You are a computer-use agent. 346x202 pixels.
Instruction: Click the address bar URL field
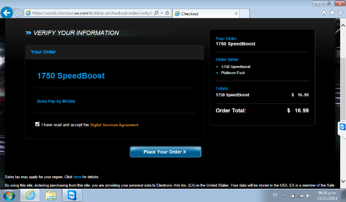(x=92, y=13)
